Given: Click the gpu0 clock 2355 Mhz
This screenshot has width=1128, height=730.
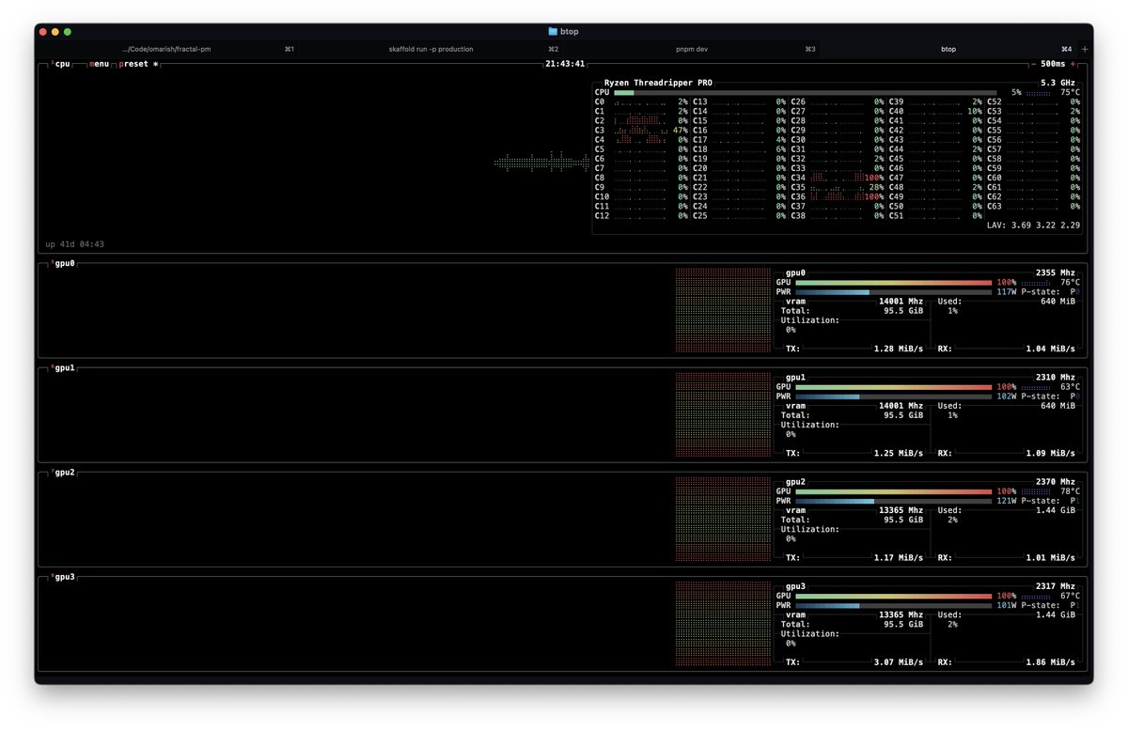Looking at the screenshot, I should (x=1057, y=272).
